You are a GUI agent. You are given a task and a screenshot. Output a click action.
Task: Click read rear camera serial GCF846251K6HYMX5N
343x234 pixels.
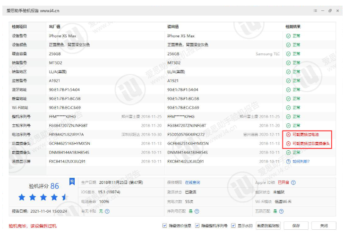click(188, 144)
